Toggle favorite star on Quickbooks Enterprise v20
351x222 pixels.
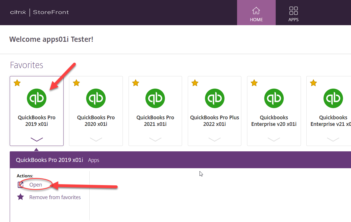254,83
